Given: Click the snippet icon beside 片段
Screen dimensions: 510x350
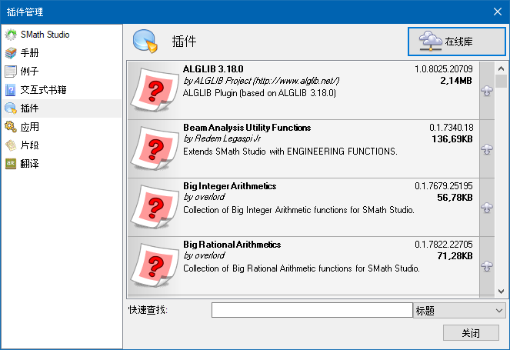Looking at the screenshot, I should click(x=11, y=145).
